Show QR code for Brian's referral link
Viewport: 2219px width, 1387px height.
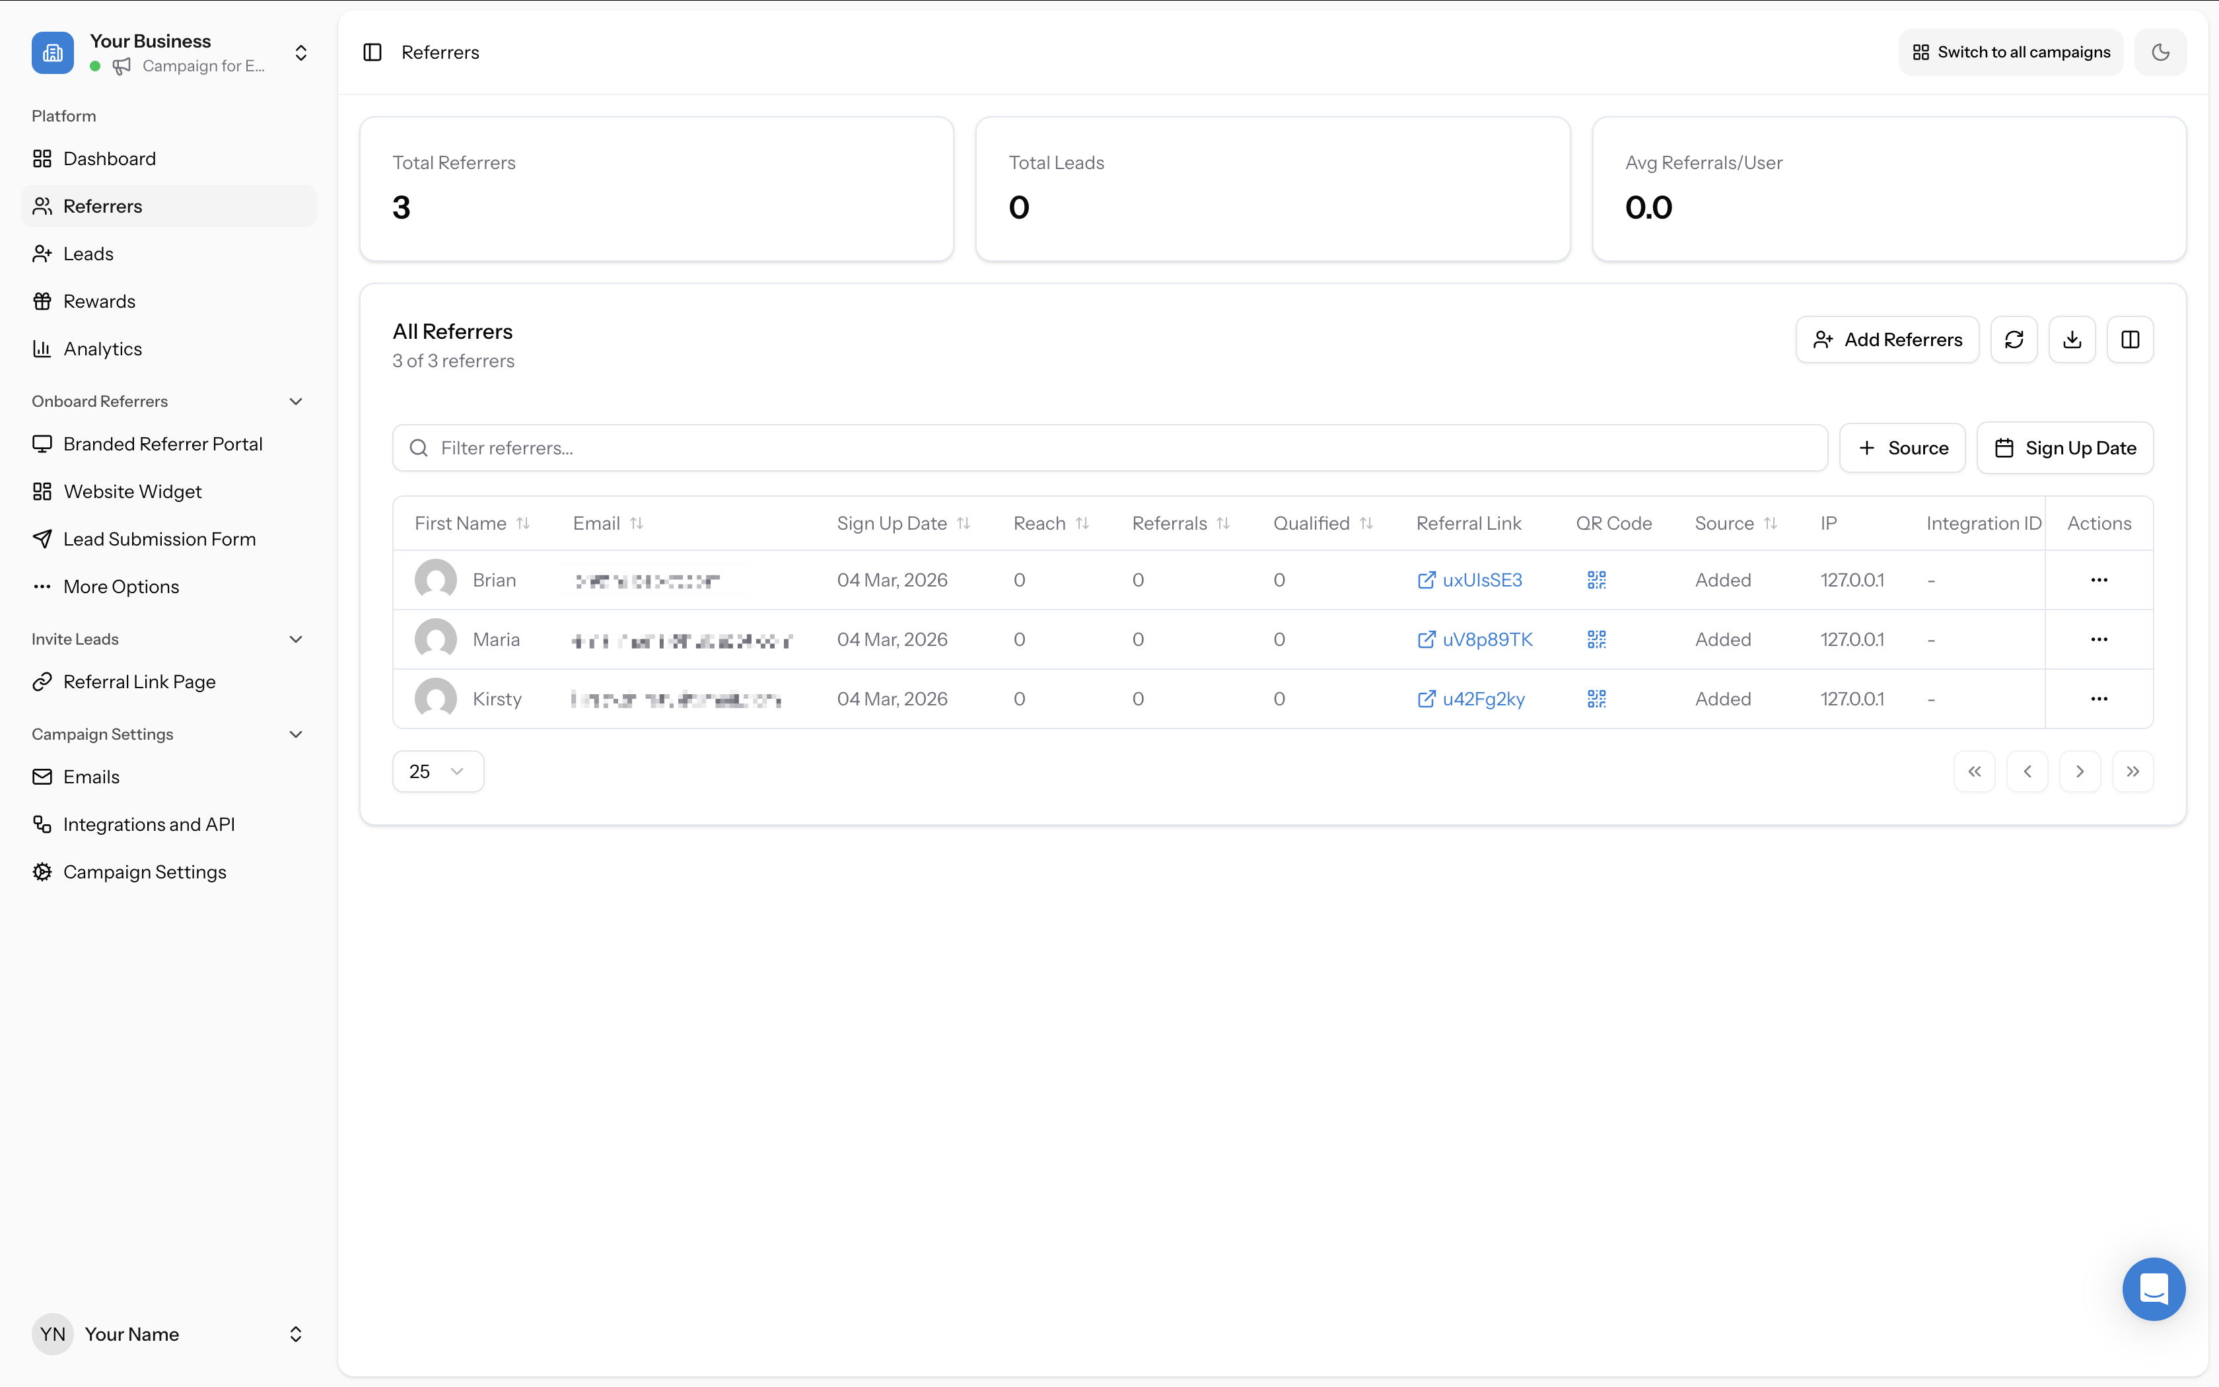pyautogui.click(x=1596, y=580)
